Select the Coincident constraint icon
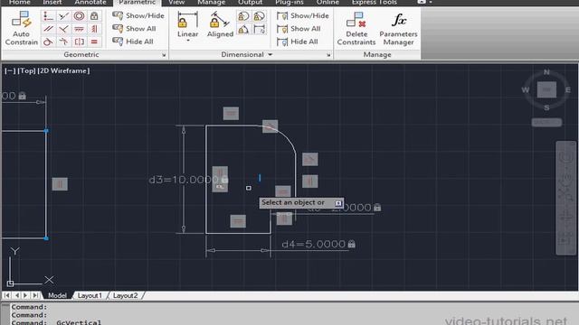579x325 pixels. click(48, 16)
